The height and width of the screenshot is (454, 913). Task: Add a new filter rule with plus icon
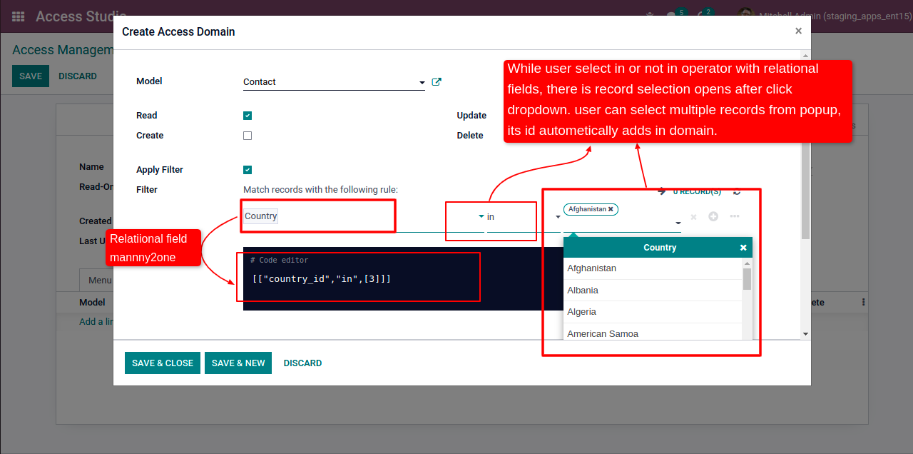point(713,216)
